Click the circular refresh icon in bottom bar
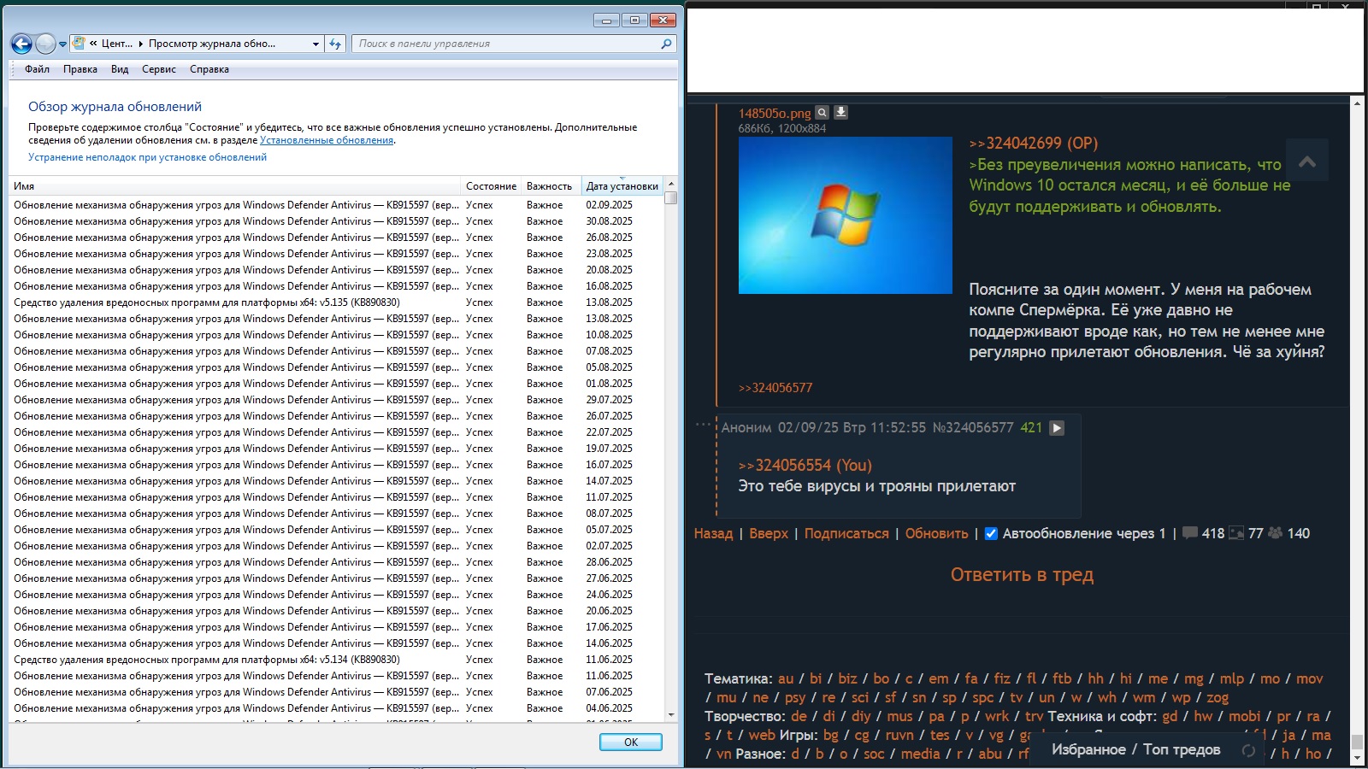1368x769 pixels. coord(1248,750)
